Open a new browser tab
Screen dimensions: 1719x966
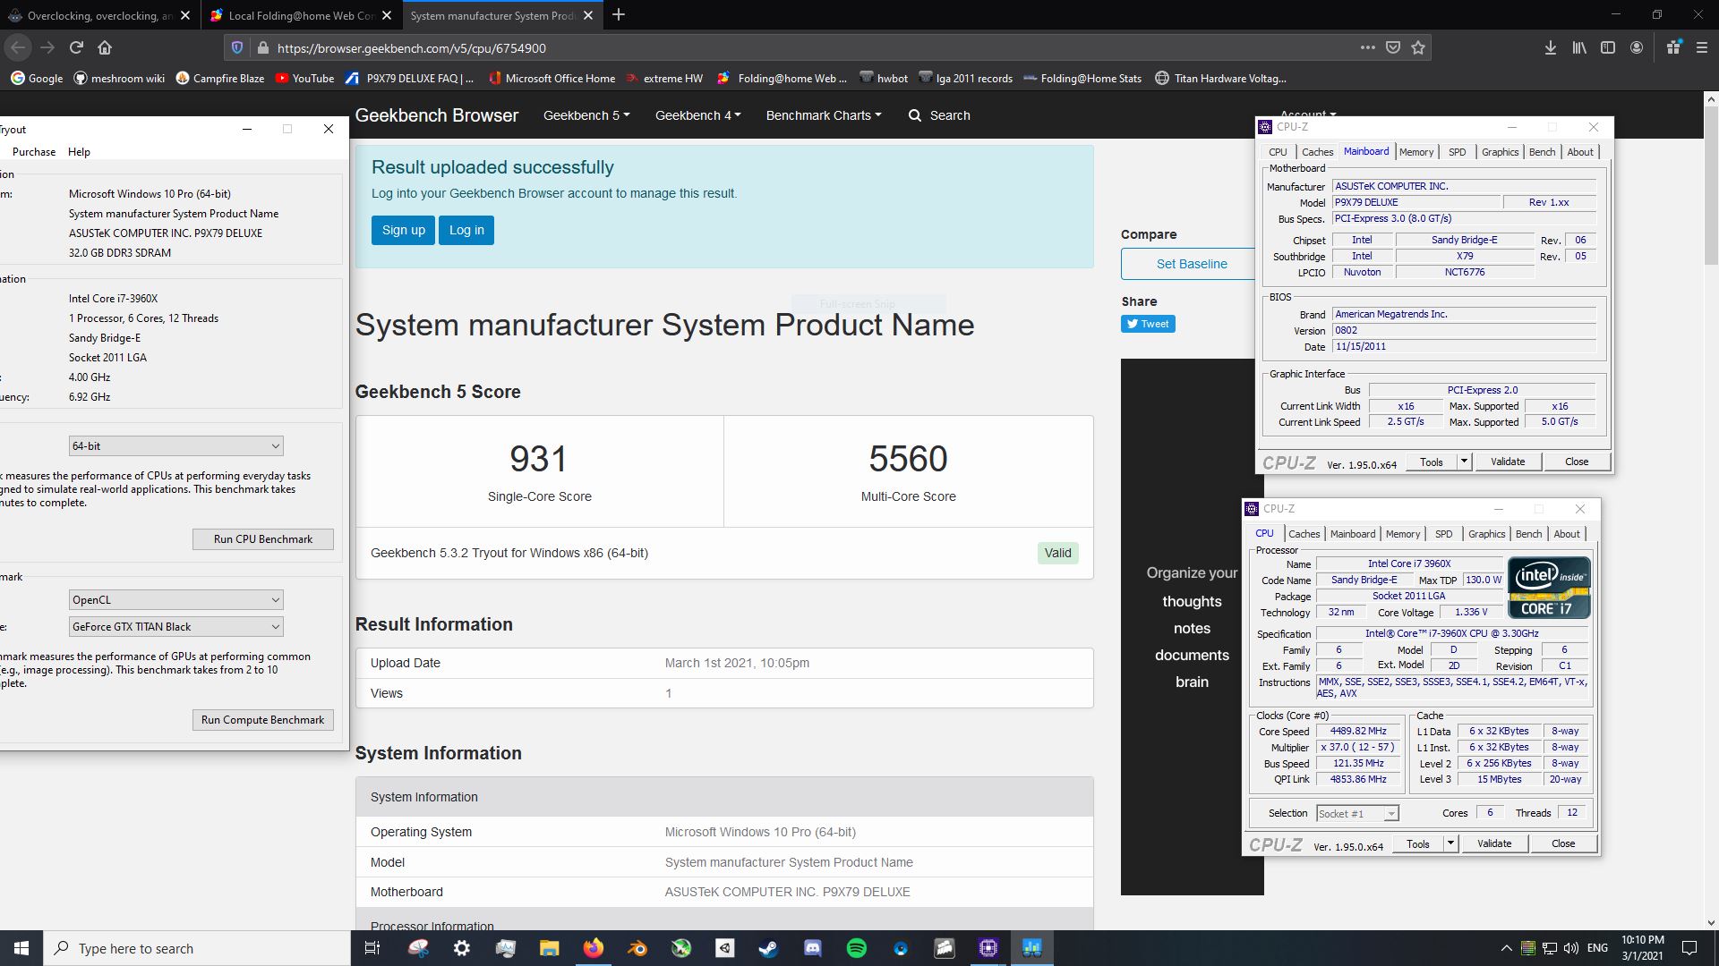(619, 15)
